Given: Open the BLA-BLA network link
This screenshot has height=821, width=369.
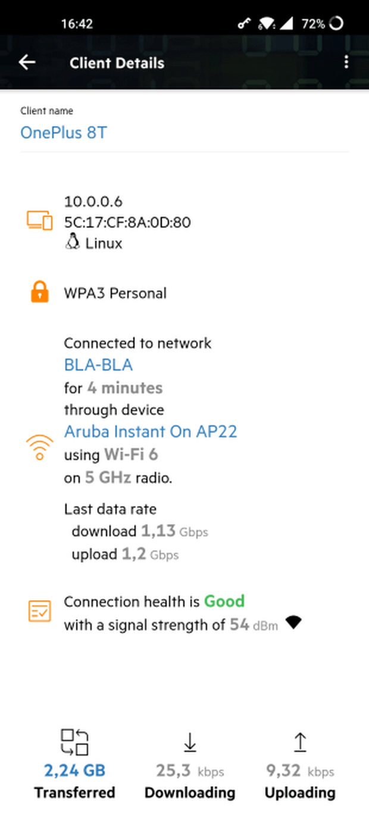Looking at the screenshot, I should click(x=98, y=365).
